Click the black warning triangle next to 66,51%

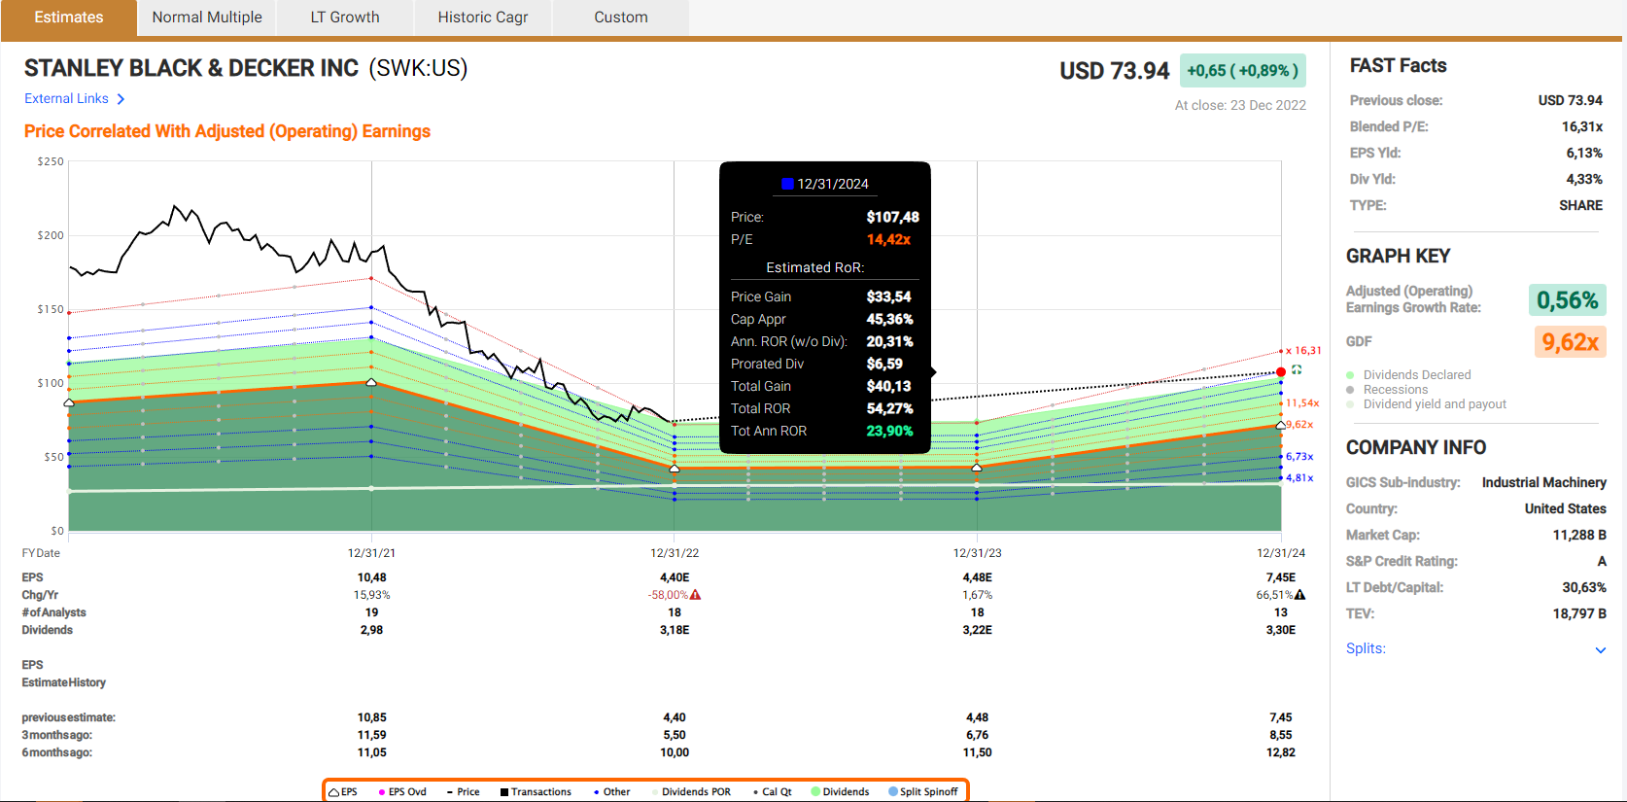coord(1300,595)
